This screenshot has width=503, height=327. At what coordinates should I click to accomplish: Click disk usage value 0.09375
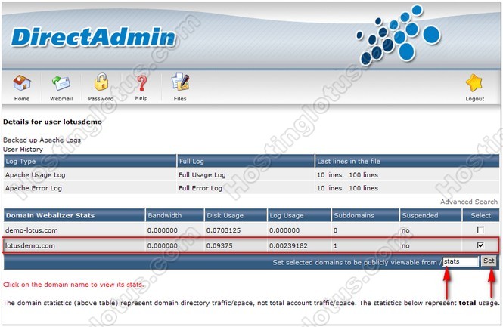coord(219,245)
